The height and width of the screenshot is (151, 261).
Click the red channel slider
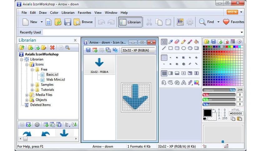coord(219,95)
